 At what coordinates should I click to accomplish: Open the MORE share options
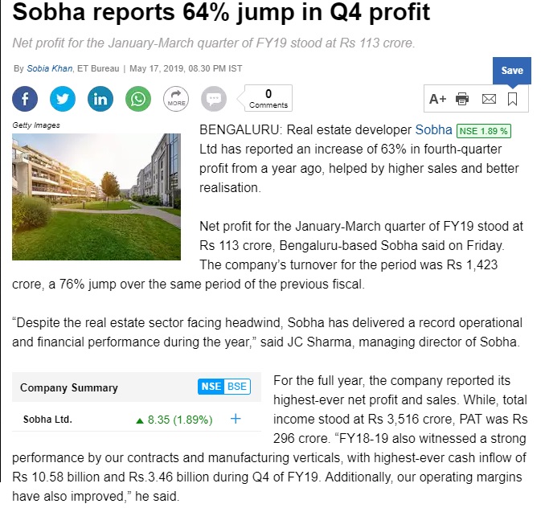click(176, 99)
